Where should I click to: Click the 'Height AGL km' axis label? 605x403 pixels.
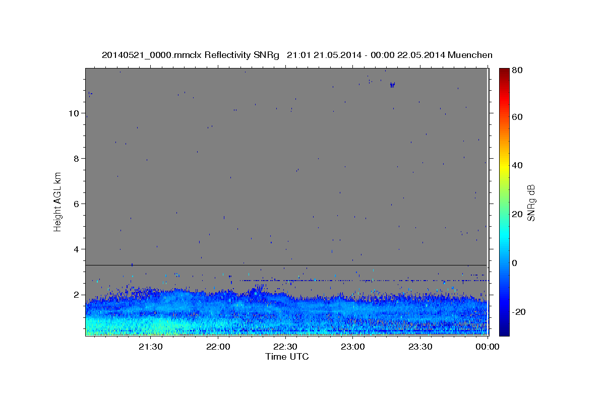click(58, 201)
